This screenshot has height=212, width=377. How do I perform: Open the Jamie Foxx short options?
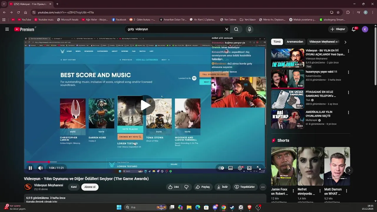(x=293, y=191)
